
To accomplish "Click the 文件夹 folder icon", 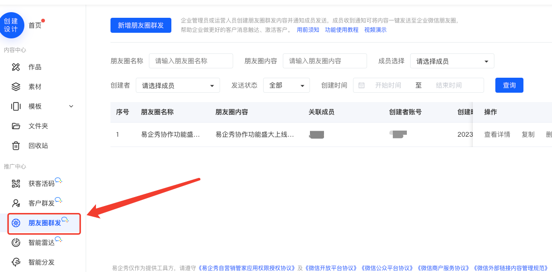I will pyautogui.click(x=16, y=126).
